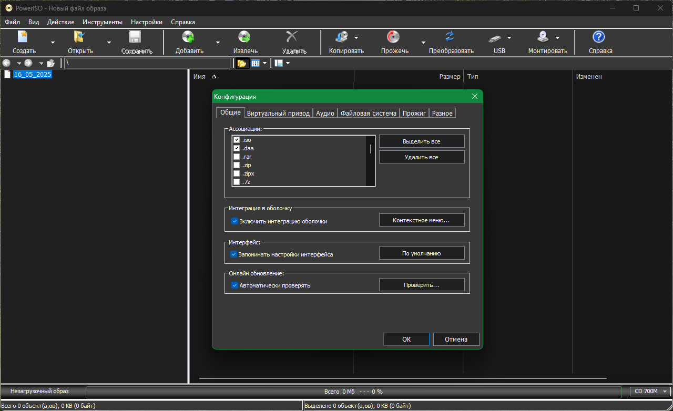The height and width of the screenshot is (411, 673).
Task: Check the .rar file association box
Action: pos(237,157)
